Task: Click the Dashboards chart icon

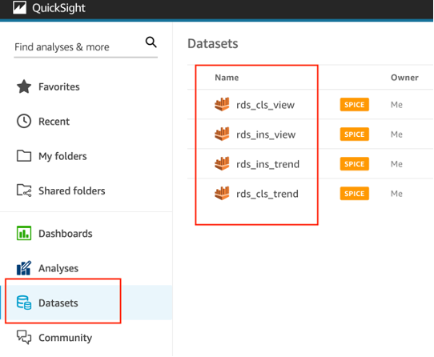Action: (24, 233)
